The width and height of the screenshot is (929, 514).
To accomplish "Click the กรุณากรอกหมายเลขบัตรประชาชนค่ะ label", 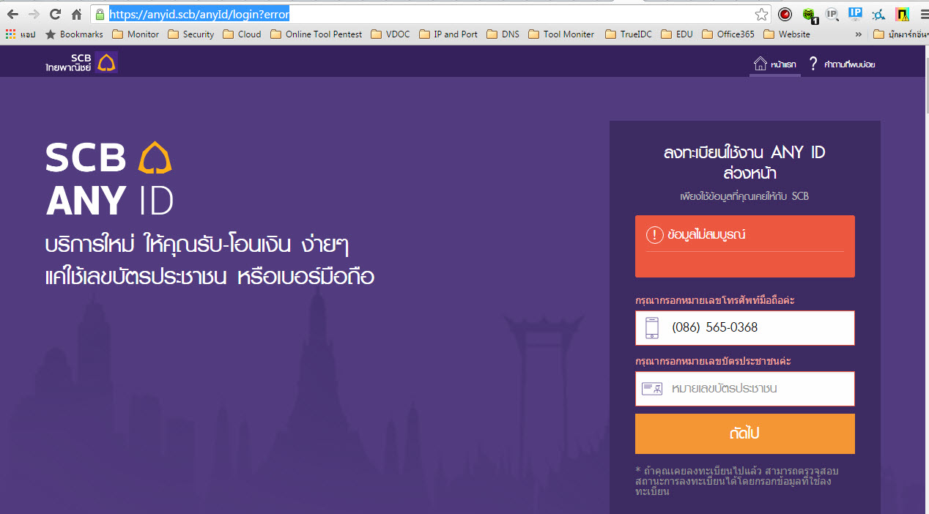I will (x=713, y=362).
